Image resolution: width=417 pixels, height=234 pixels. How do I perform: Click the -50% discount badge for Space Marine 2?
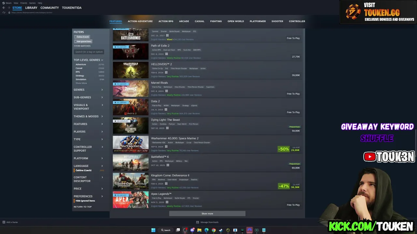pyautogui.click(x=283, y=149)
